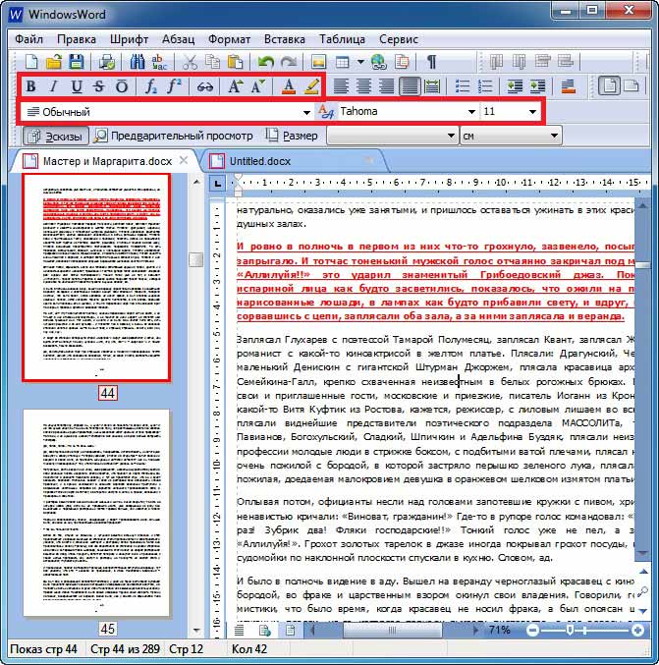659x665 pixels.
Task: Increase the font size
Action: (x=236, y=86)
